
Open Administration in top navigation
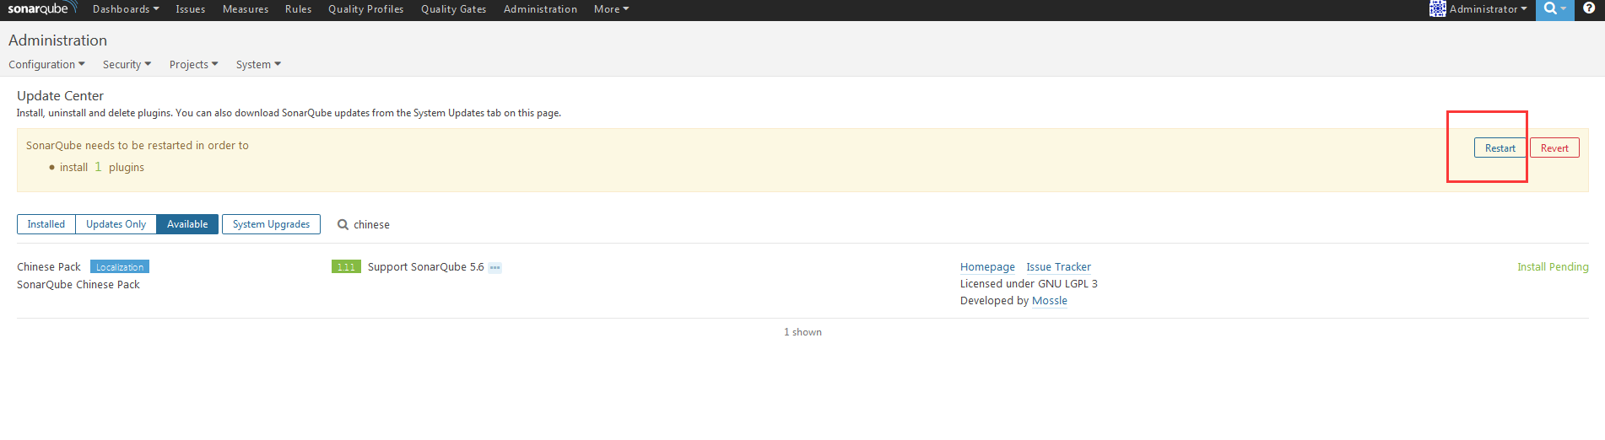tap(541, 9)
